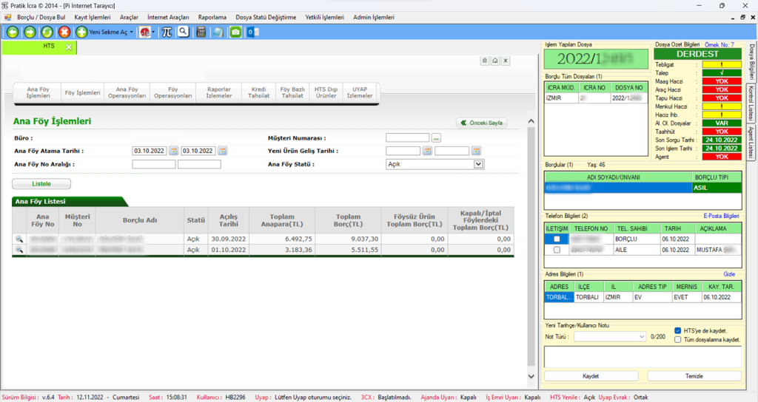Expand the Ana Föy Statü dropdown
The width and height of the screenshot is (758, 402).
(x=477, y=164)
